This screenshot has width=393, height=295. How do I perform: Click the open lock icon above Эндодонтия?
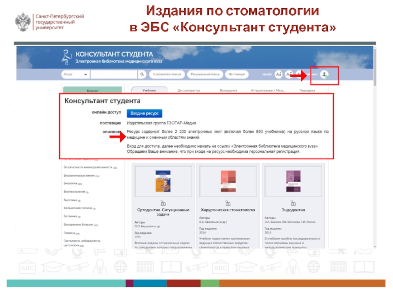(x=293, y=203)
